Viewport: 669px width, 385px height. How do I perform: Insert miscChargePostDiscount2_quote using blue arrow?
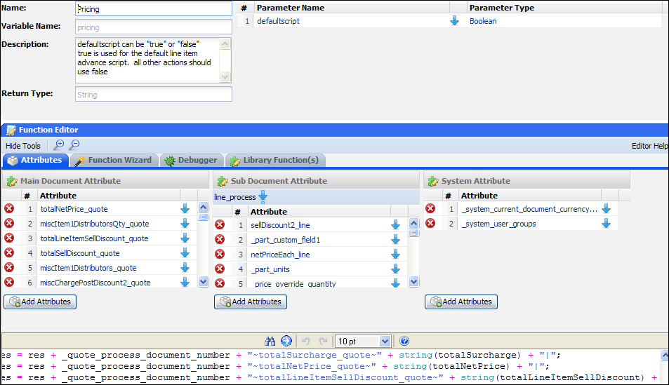coord(185,282)
